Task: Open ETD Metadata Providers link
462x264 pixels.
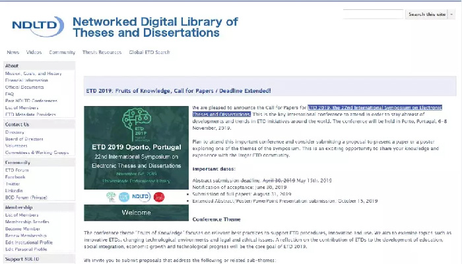Action: [x=30, y=115]
